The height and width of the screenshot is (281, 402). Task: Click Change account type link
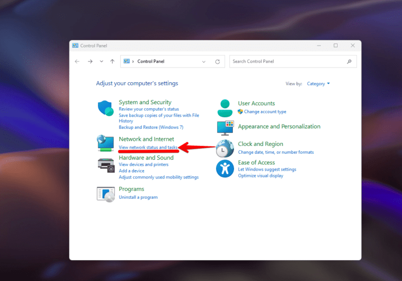pos(265,112)
